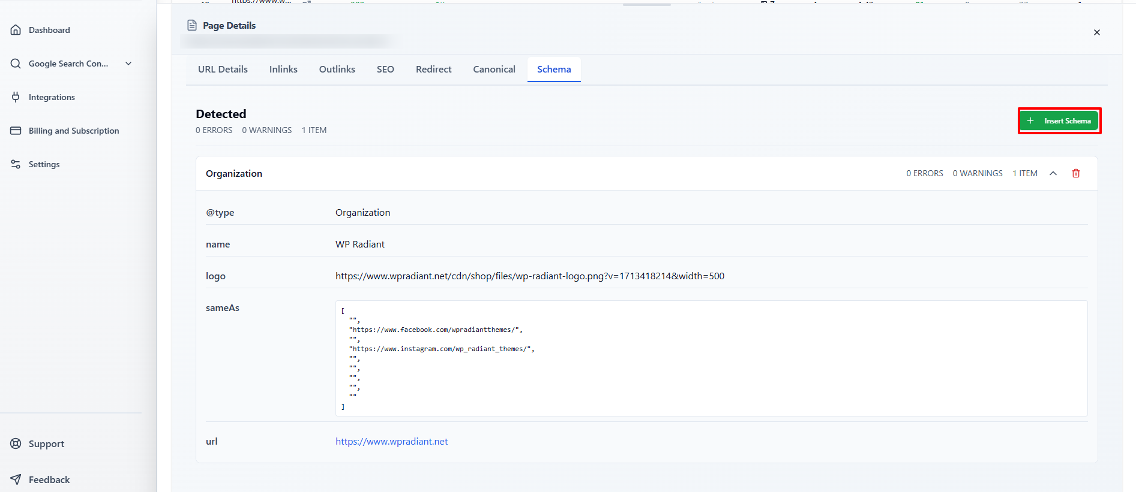
Task: Click the Settings sliders icon
Action: pos(16,164)
